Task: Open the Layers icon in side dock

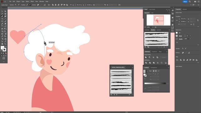Action: [x=172, y=25]
